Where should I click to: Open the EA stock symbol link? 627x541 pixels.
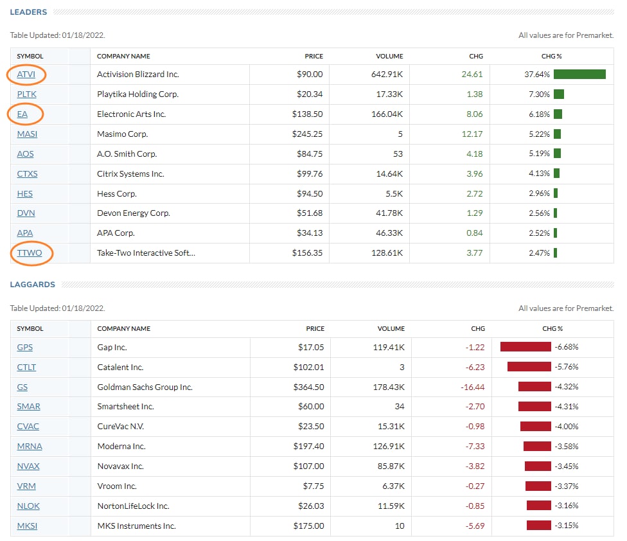(22, 114)
